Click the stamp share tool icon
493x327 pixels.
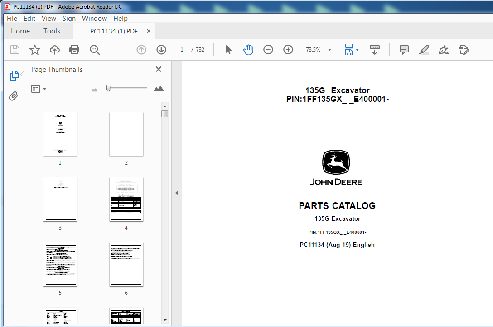coord(464,50)
